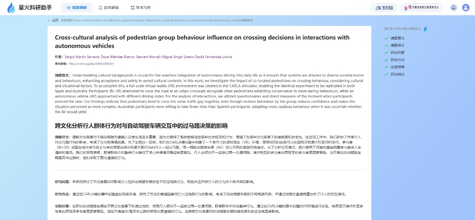Open the user profile avatar
475x220 pixels.
tap(466, 7)
